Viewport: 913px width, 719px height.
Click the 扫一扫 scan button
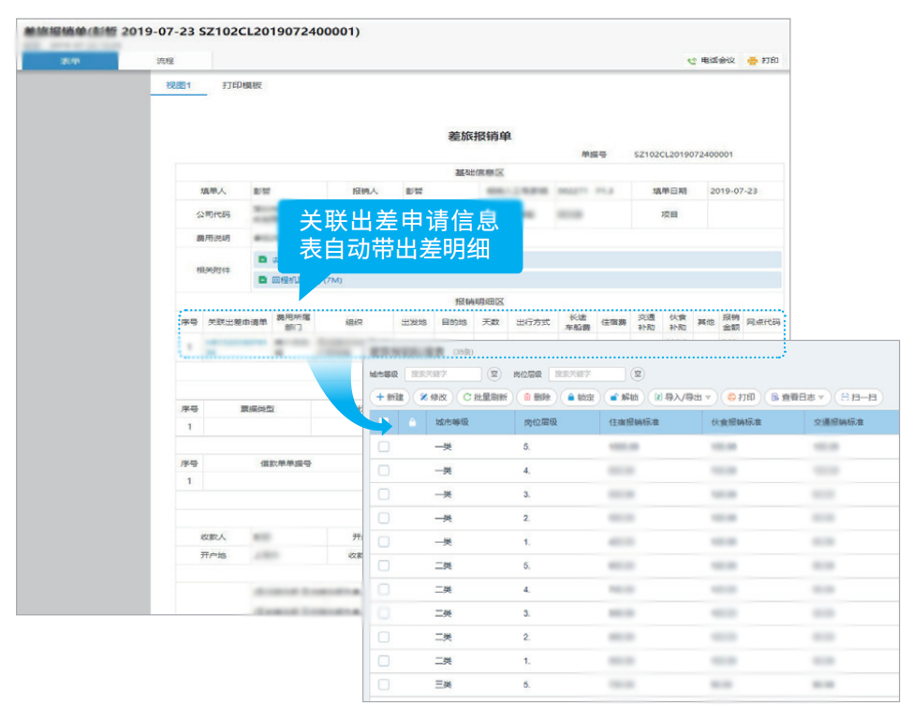[859, 397]
